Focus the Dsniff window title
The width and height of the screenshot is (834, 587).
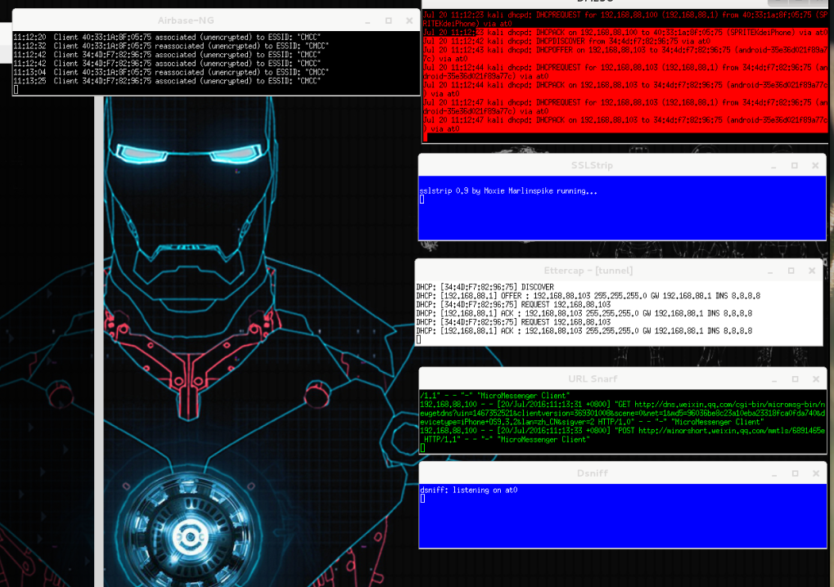592,473
